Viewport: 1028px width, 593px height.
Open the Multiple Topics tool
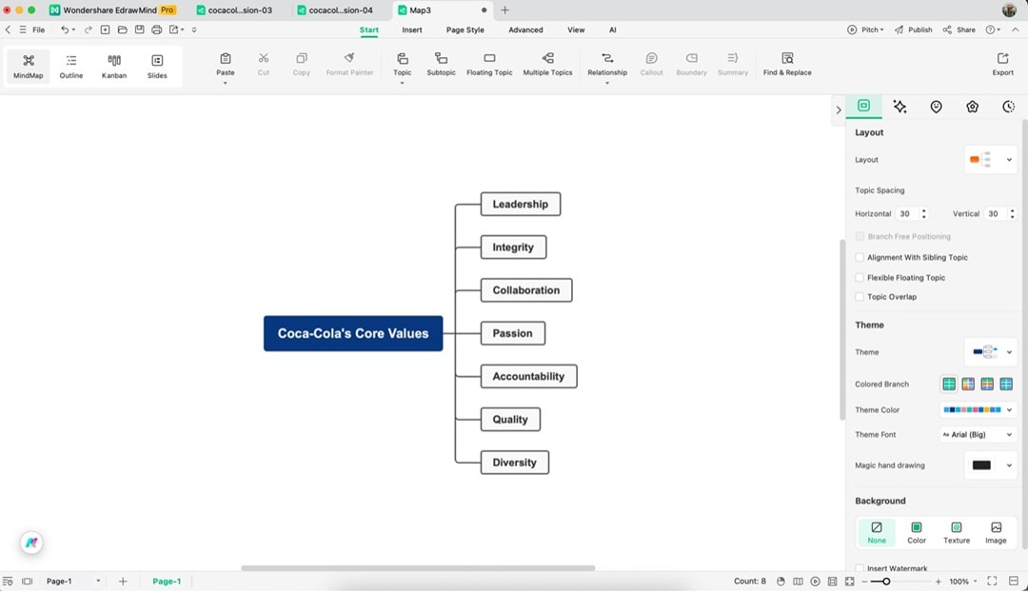[547, 65]
